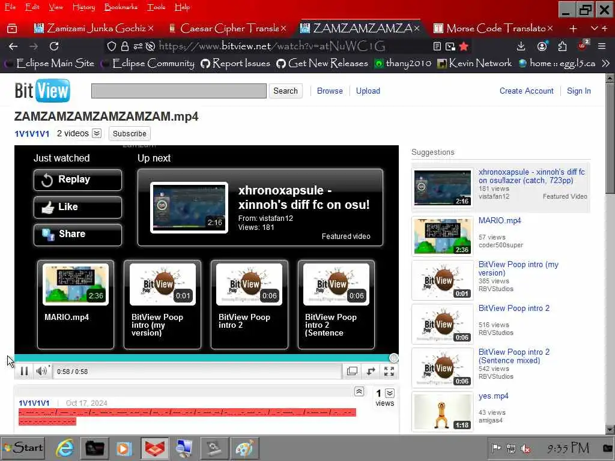
Task: Open the media player taskbar icon
Action: 124,448
